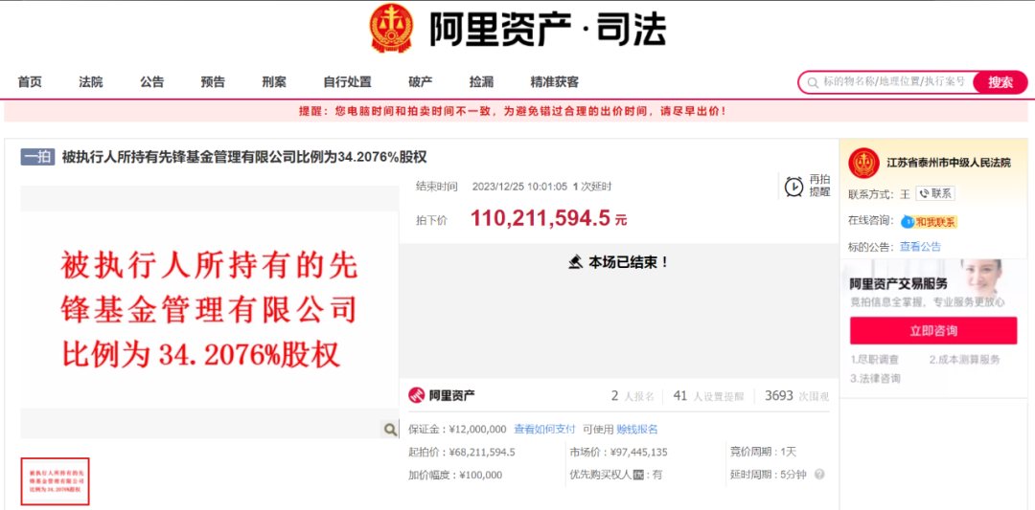Open the 刑案 navigation item

coord(274,82)
